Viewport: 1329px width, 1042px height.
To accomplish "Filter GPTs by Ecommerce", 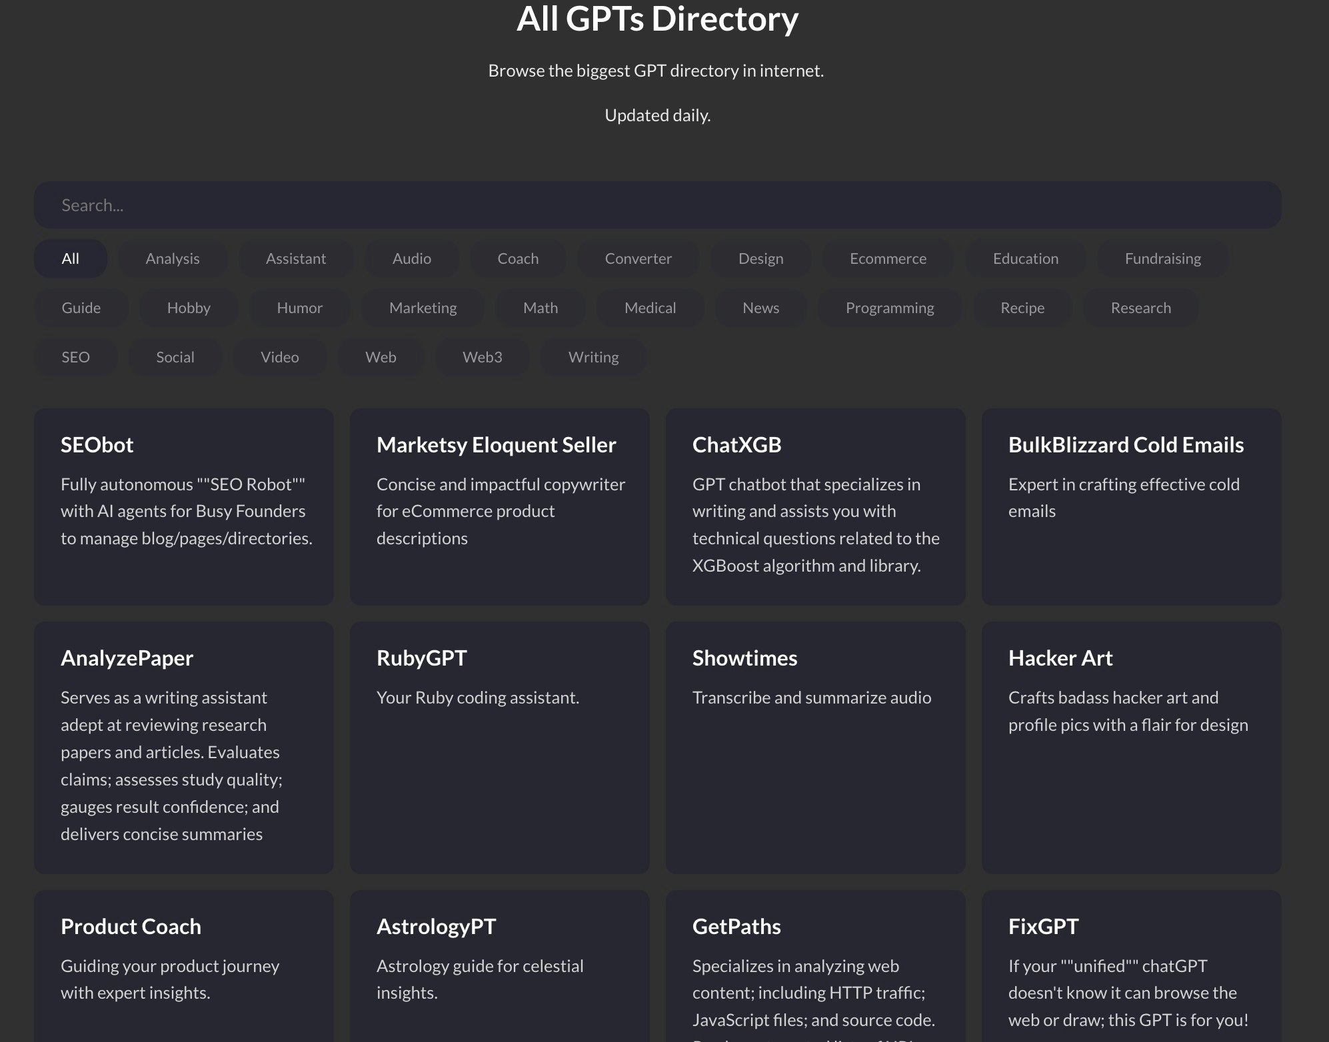I will 887,259.
